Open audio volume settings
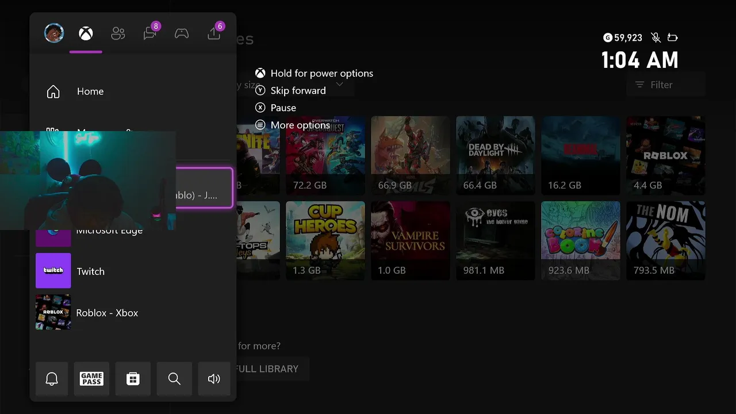The width and height of the screenshot is (736, 414). click(214, 379)
